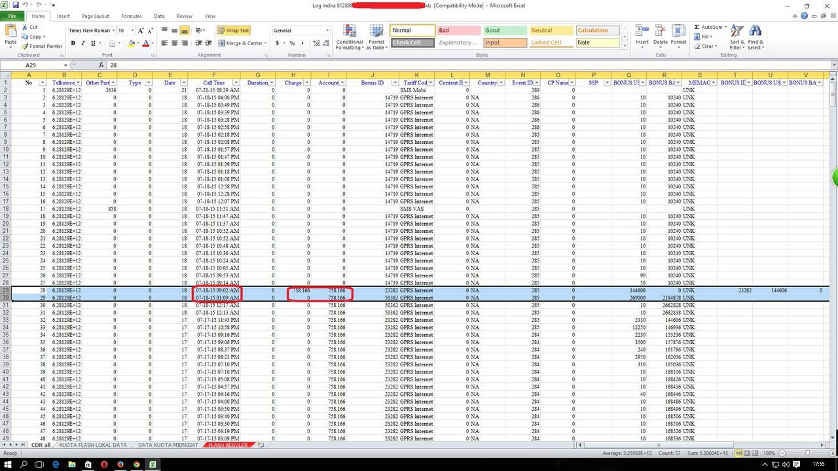
Task: Align text to the left
Action: tap(164, 43)
